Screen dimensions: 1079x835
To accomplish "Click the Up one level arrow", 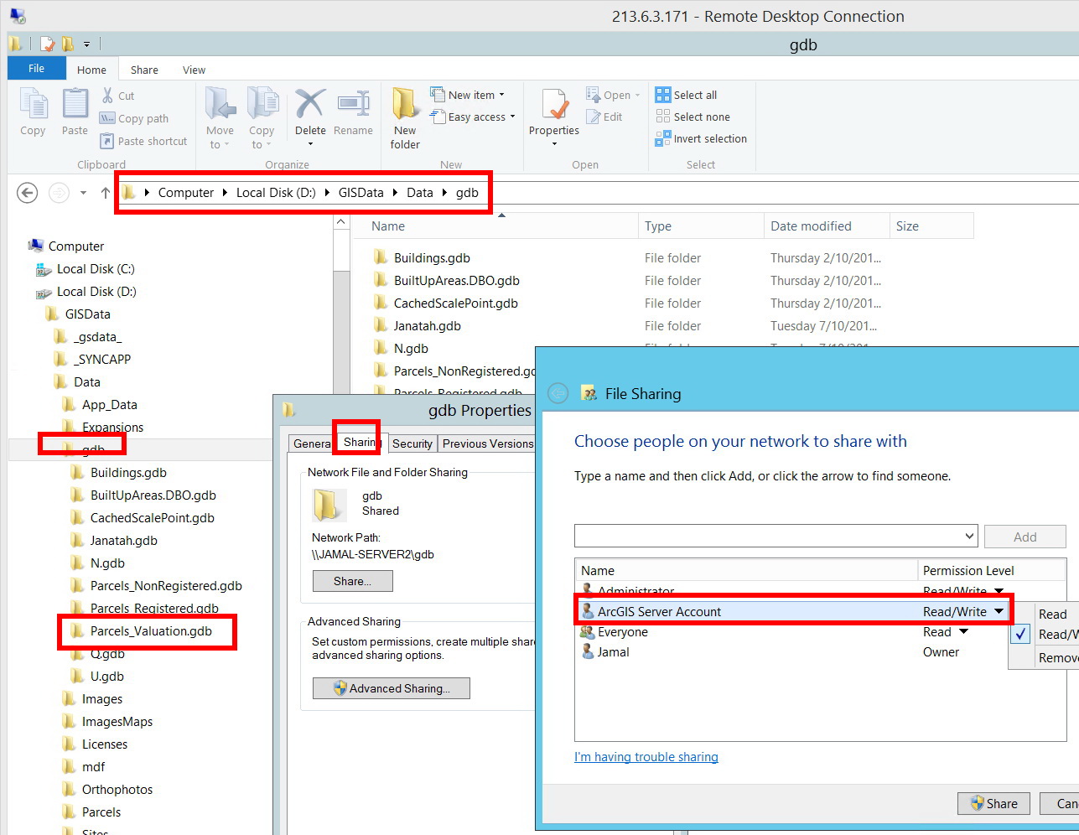I will [105, 193].
